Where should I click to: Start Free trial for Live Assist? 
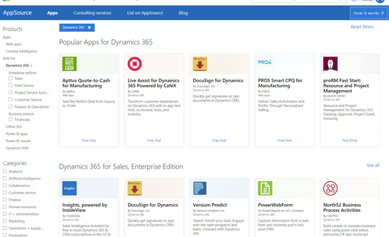pos(154,140)
